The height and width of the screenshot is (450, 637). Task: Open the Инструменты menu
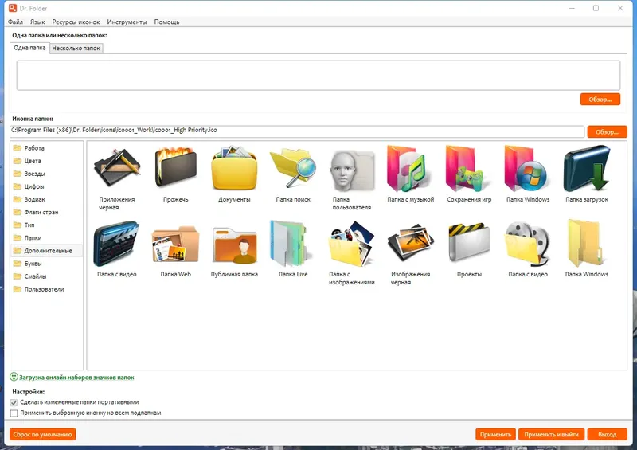click(127, 22)
